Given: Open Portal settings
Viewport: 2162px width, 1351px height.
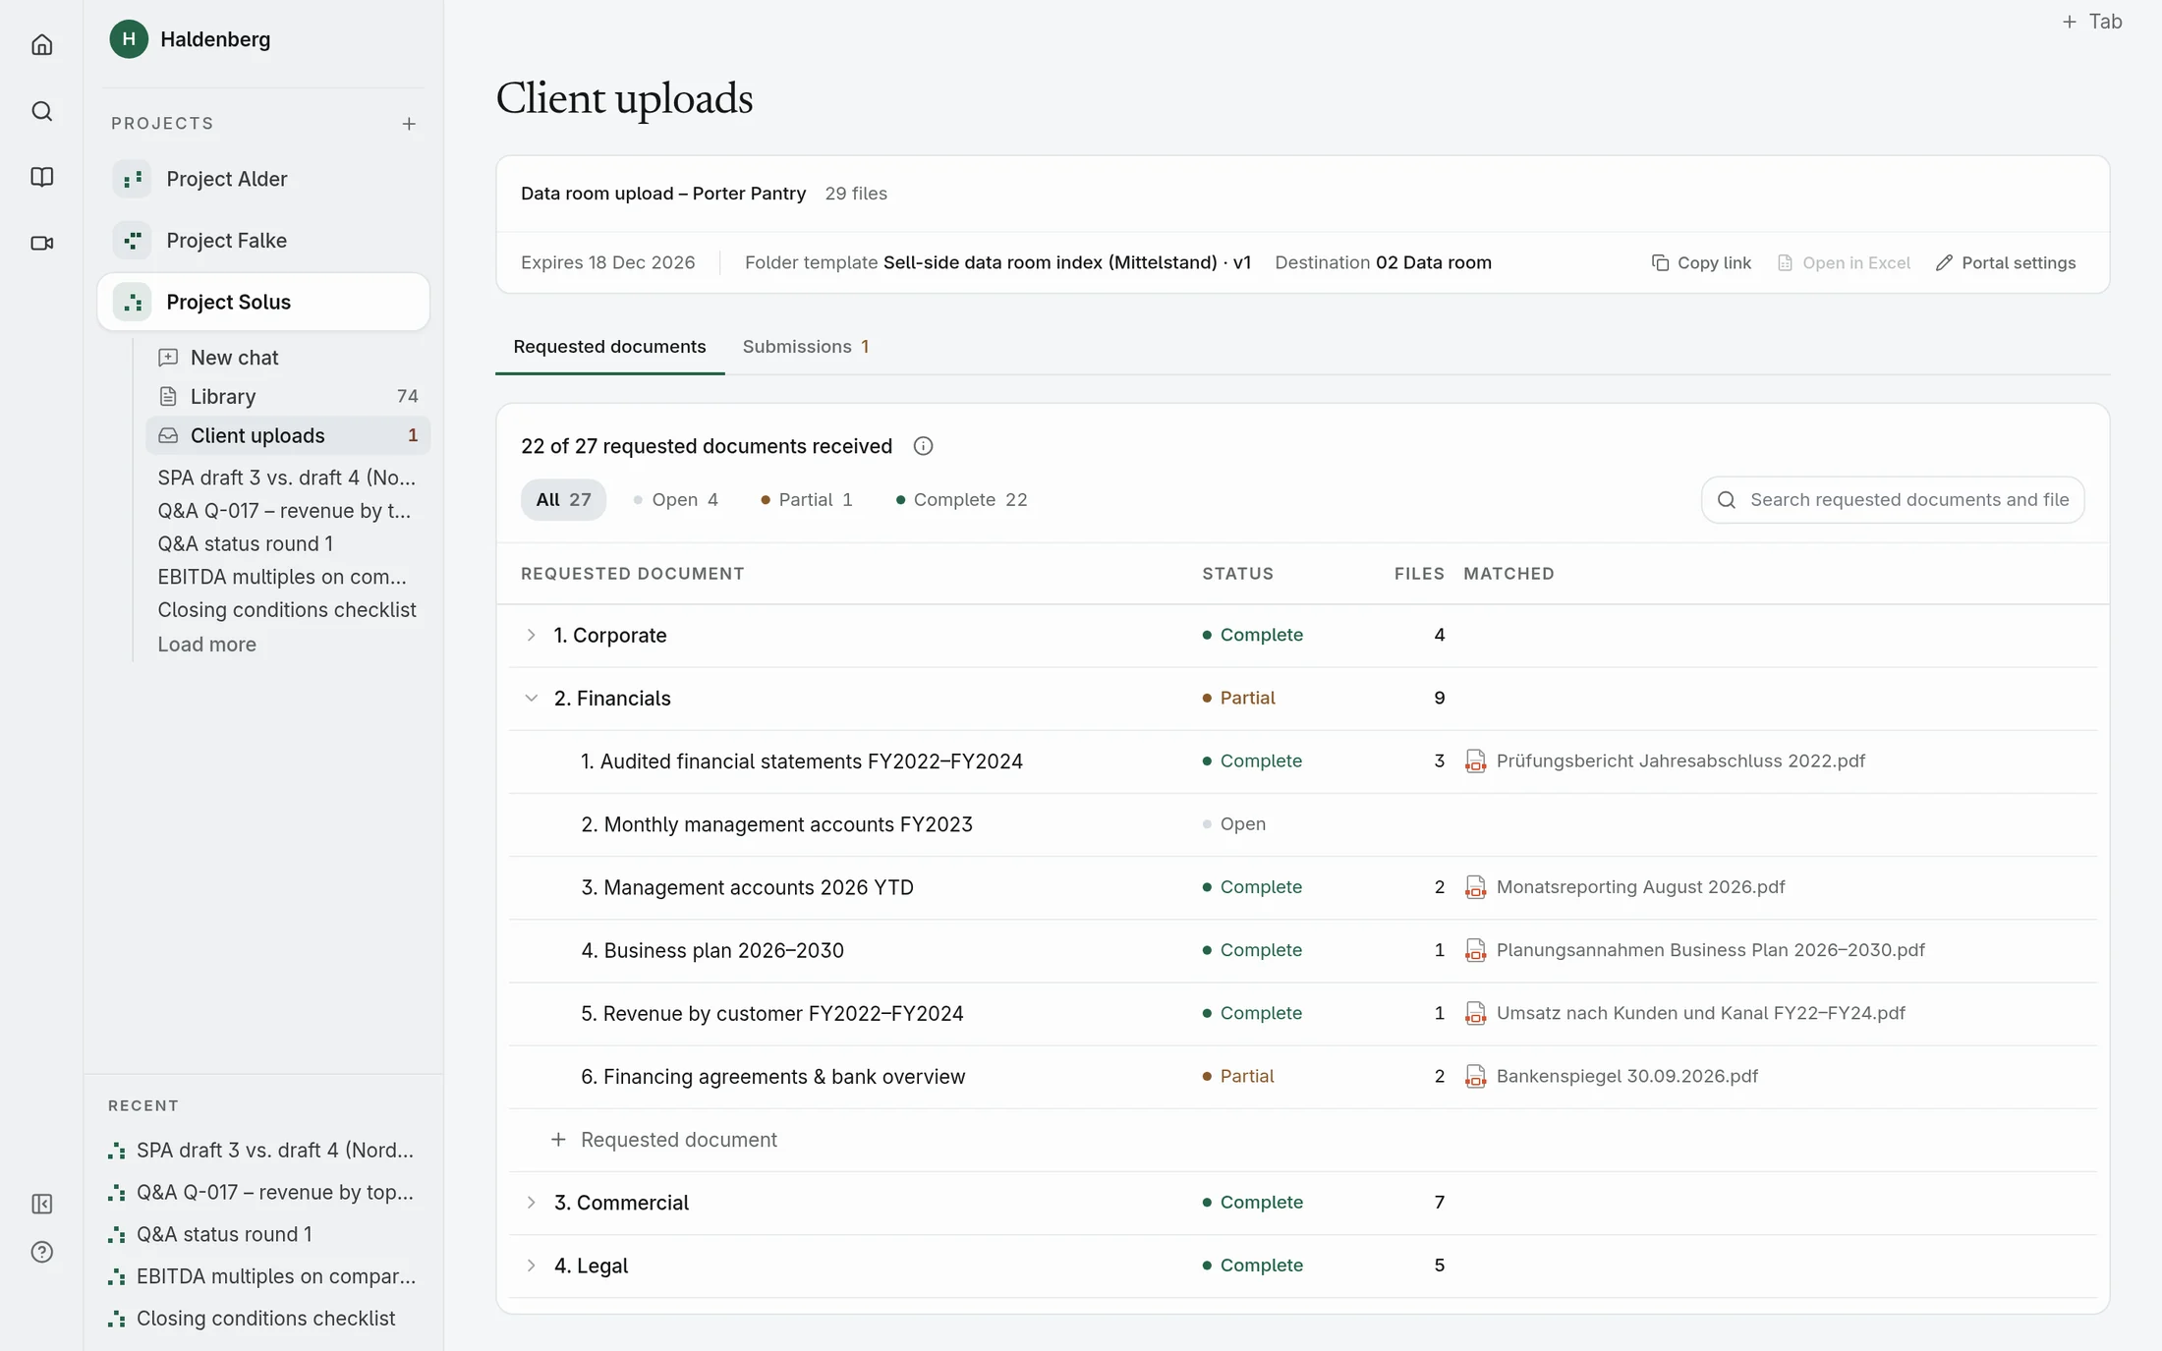Looking at the screenshot, I should pyautogui.click(x=2006, y=263).
